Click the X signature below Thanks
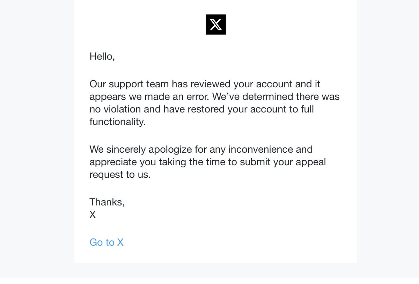The width and height of the screenshot is (419, 284). 93,214
